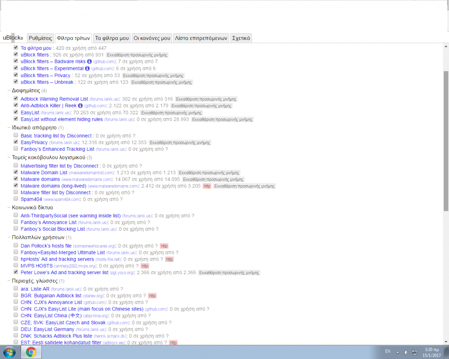Click '70.263 σε χρήση από 70.322' text

[x=106, y=112]
